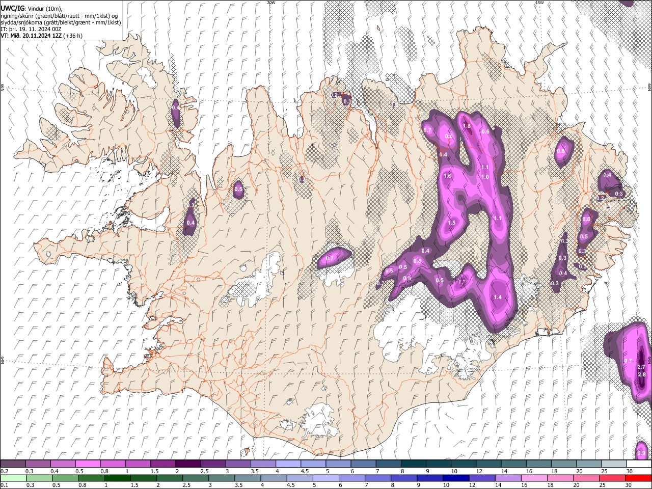Click the 1.5 snowfall value on the map
The width and height of the screenshot is (652, 489).
pyautogui.click(x=451, y=223)
